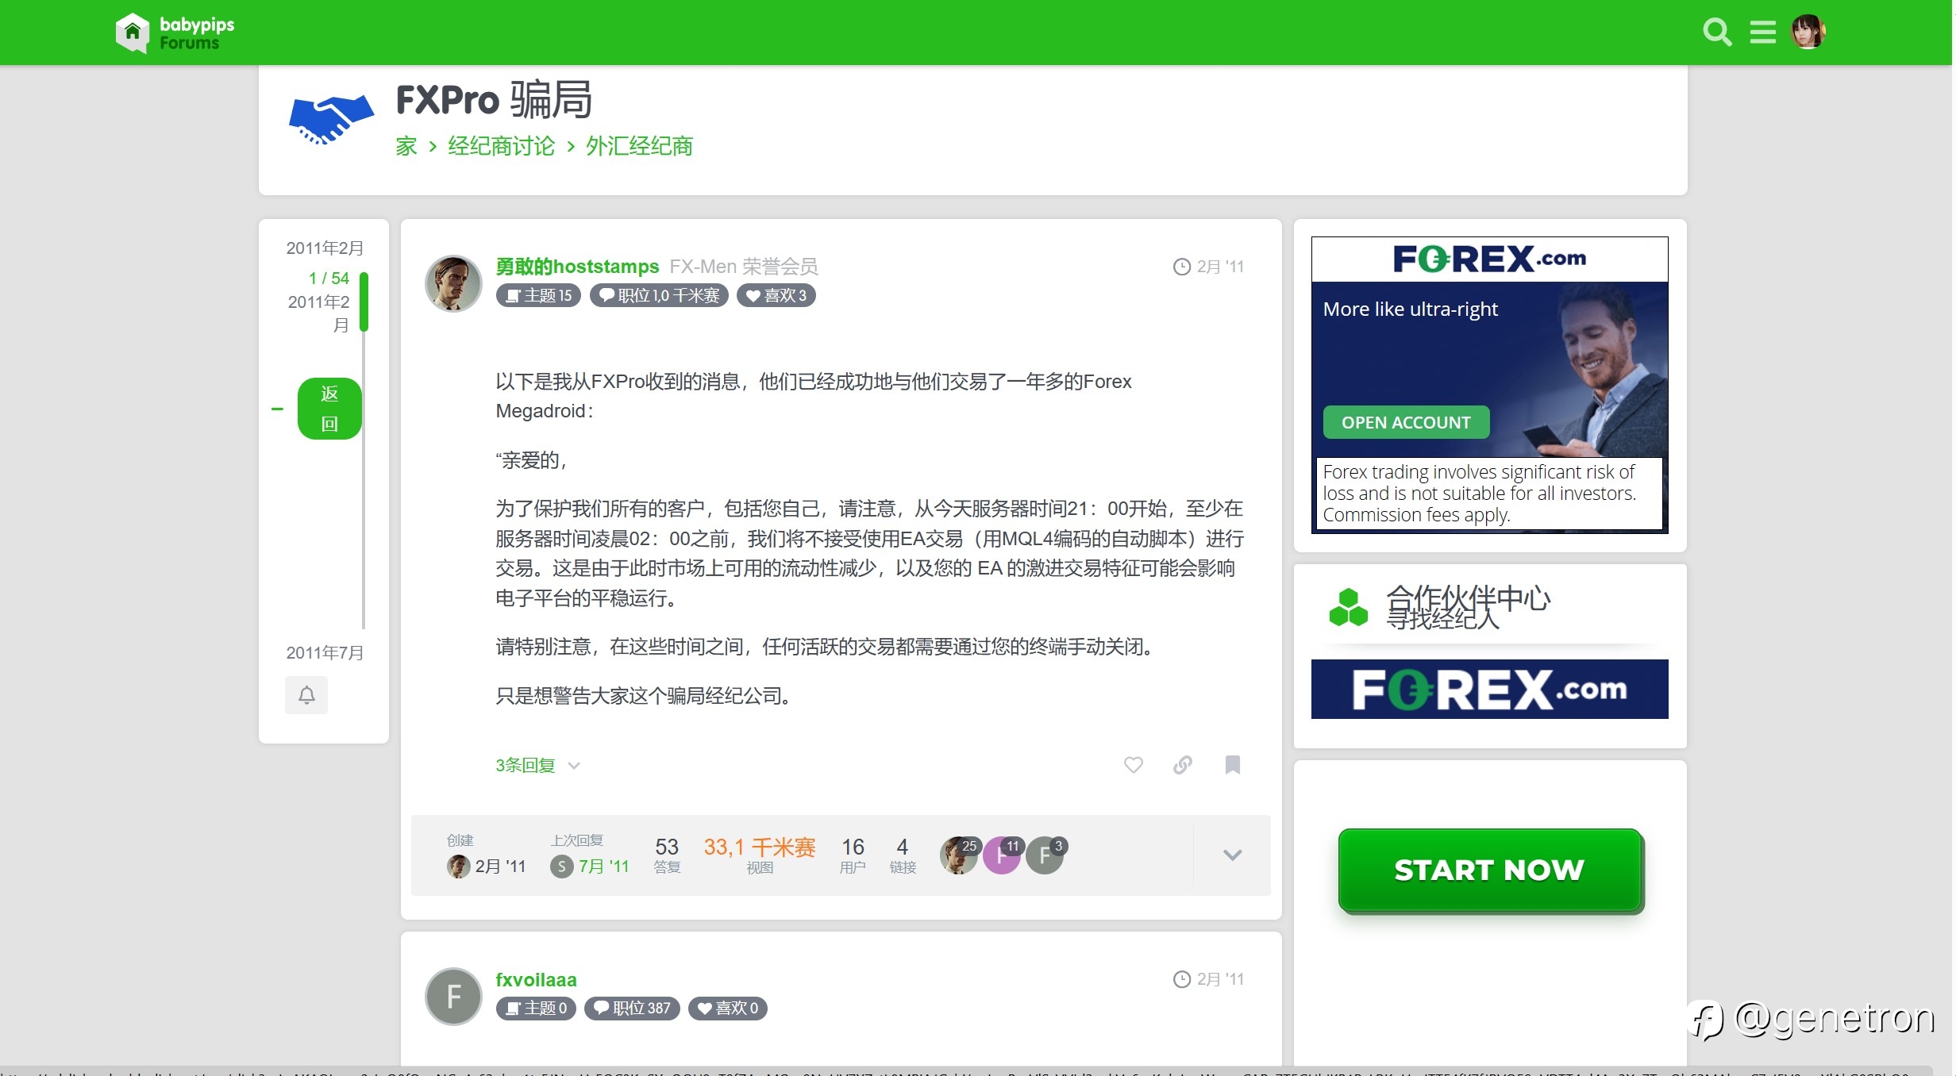
Task: Navigate to 经纪商讨论 breadcrumb
Action: 501,147
